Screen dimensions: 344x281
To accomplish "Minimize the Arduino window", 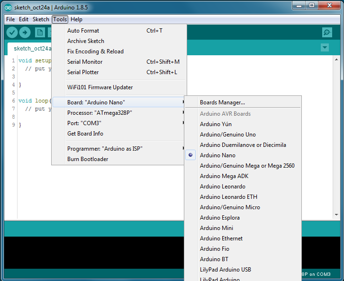I will point(299,6).
